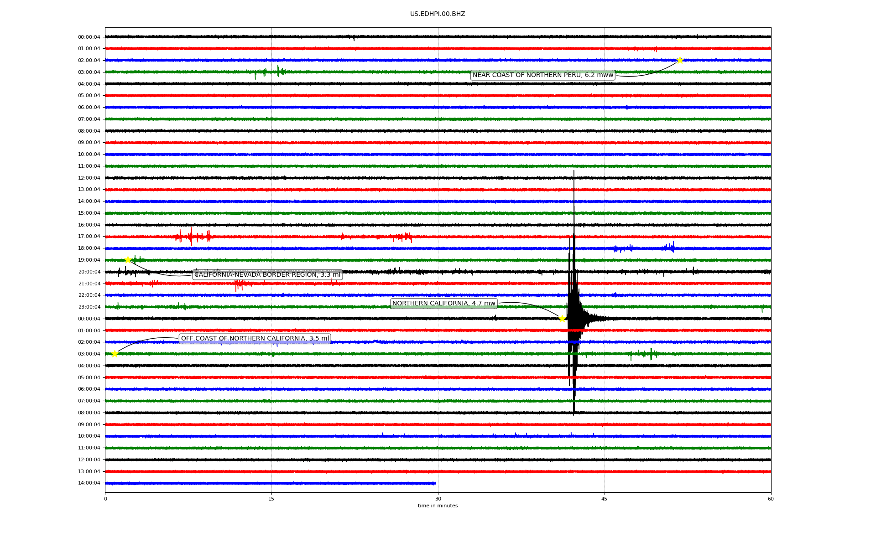Viewport: 876px width, 547px height.
Task: Click the 15 minute x-axis tick label
Action: 271,499
